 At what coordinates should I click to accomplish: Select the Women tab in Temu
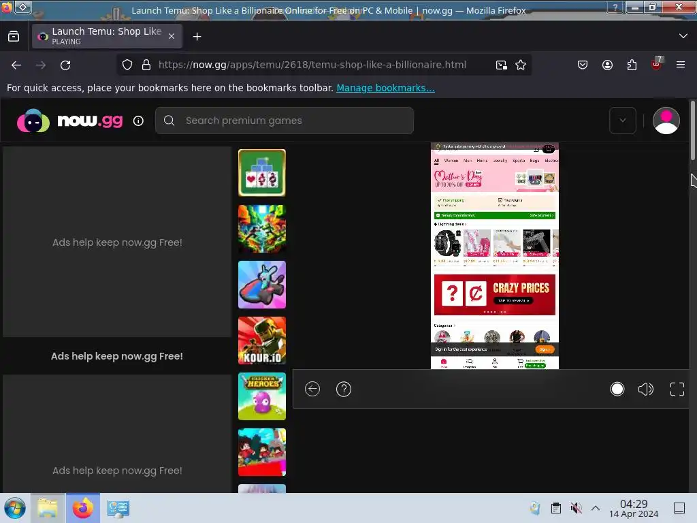pos(451,161)
